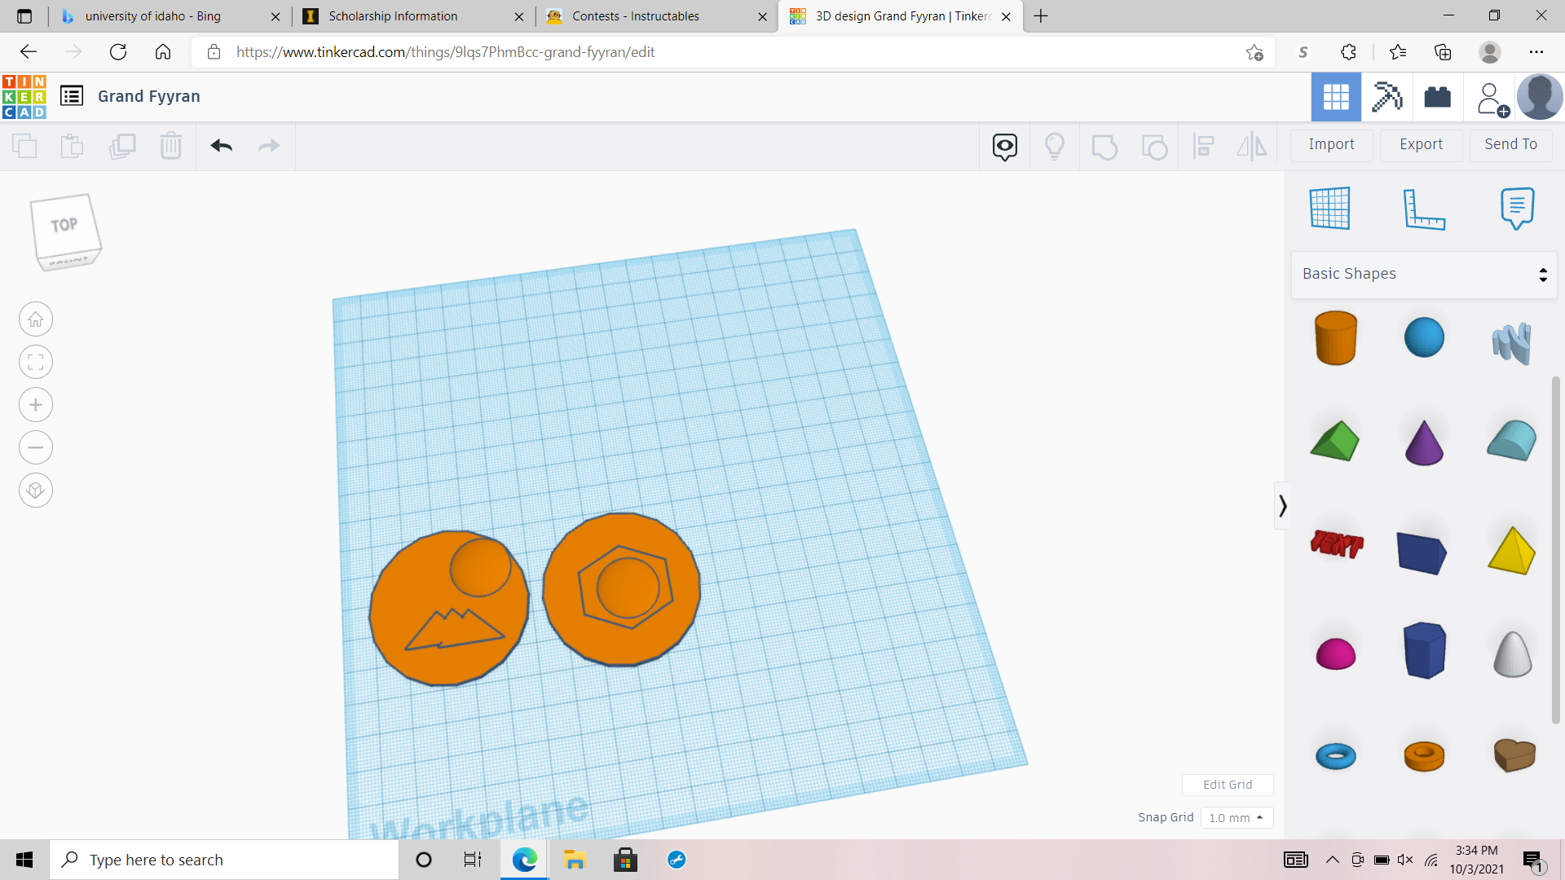
Task: Expand the Basic Shapes dropdown
Action: [x=1426, y=272]
